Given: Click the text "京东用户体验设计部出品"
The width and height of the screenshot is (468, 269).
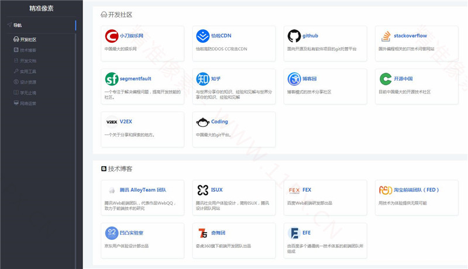Looking at the screenshot, I should coord(126,246).
